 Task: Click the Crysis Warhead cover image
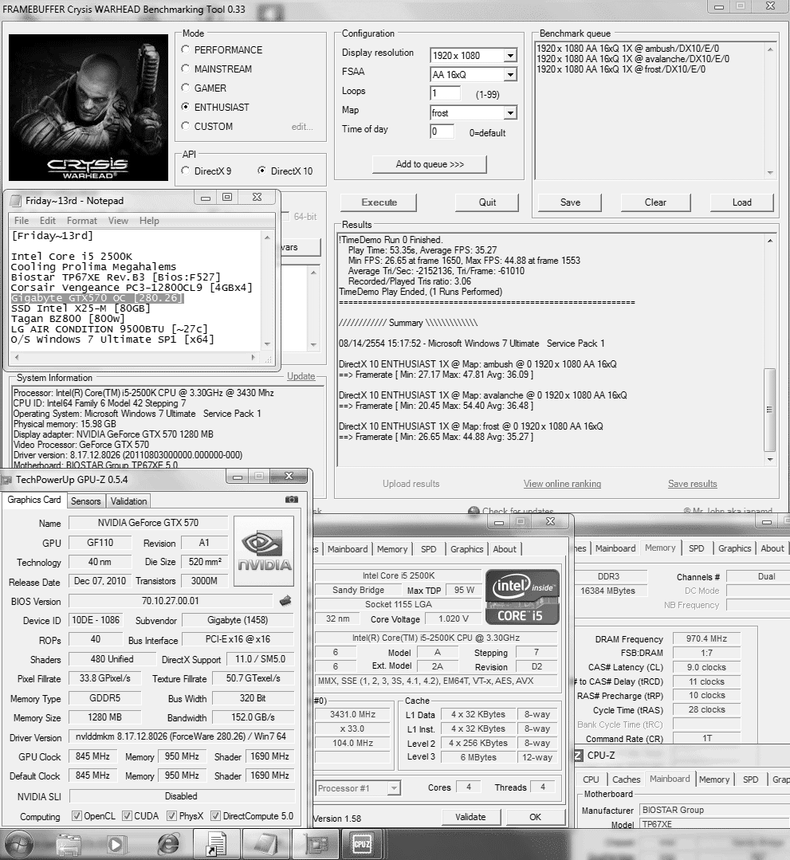88,108
